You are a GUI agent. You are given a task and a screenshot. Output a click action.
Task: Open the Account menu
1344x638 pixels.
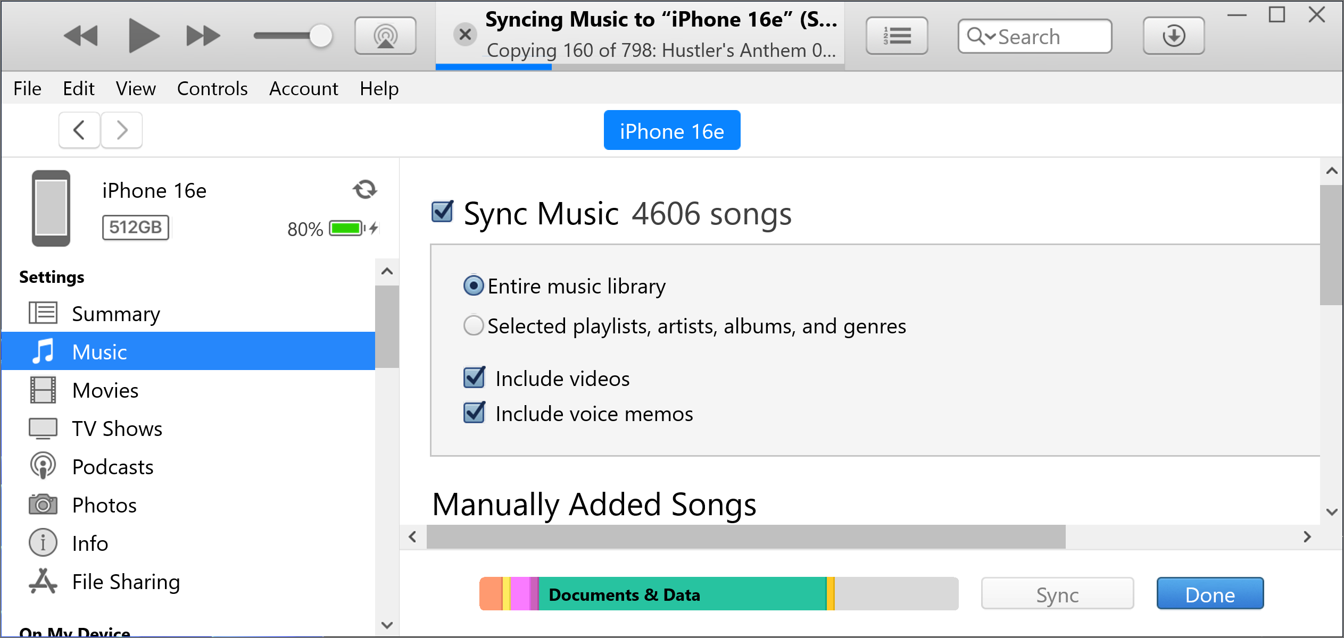coord(304,88)
